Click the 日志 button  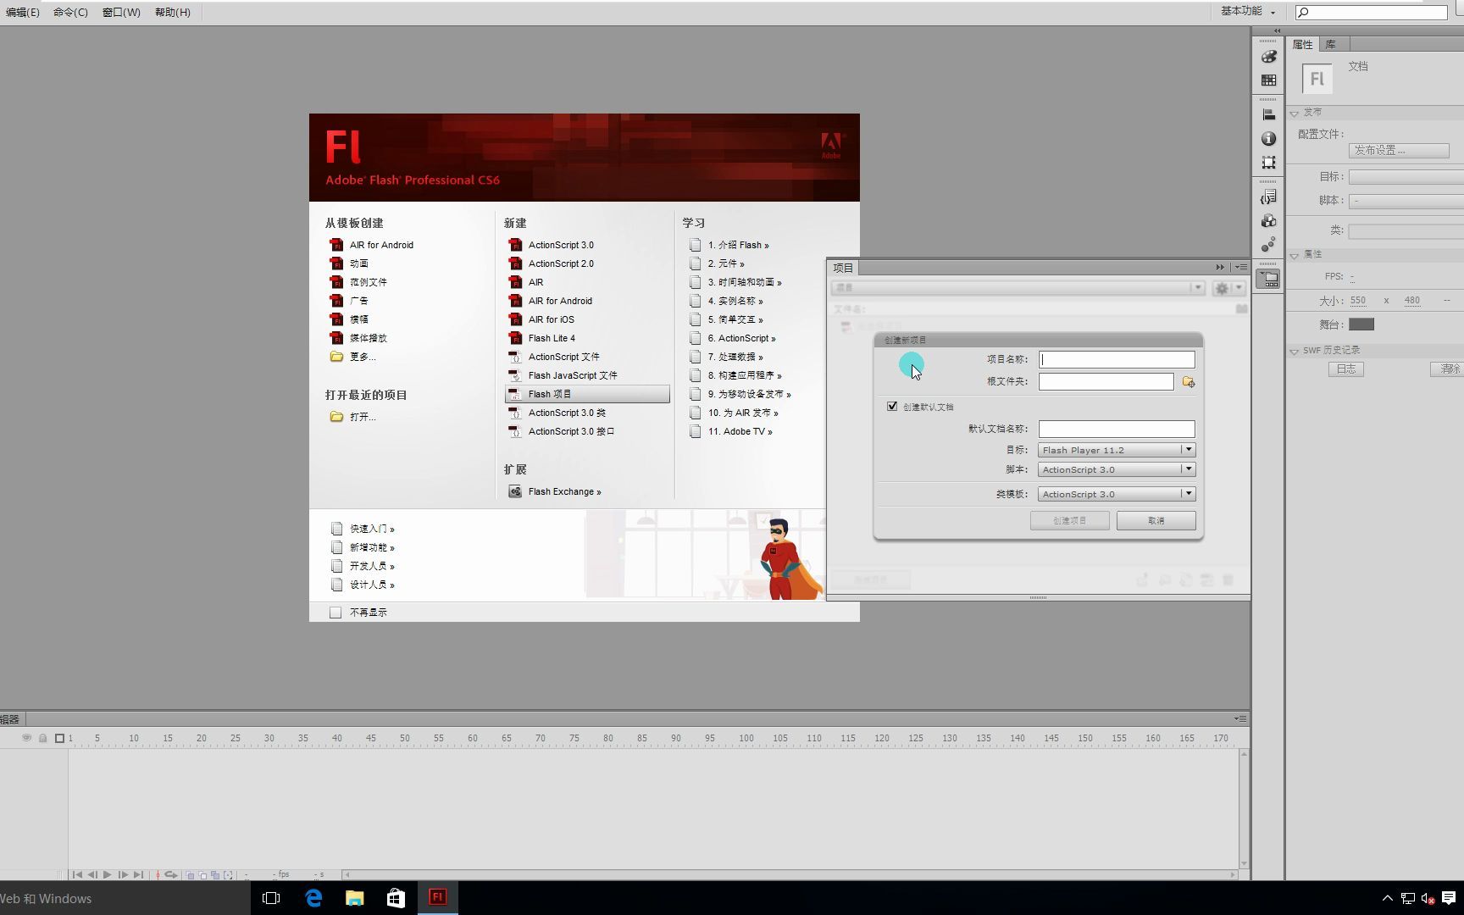[1345, 369]
